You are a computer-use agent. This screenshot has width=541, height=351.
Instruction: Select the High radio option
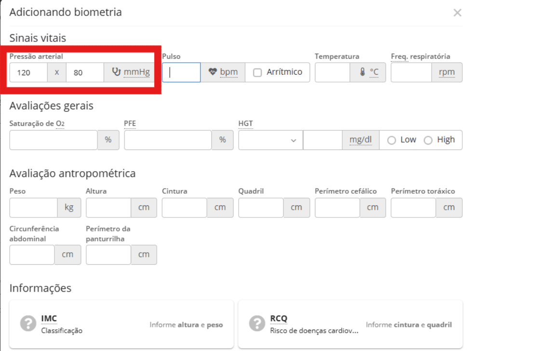428,140
